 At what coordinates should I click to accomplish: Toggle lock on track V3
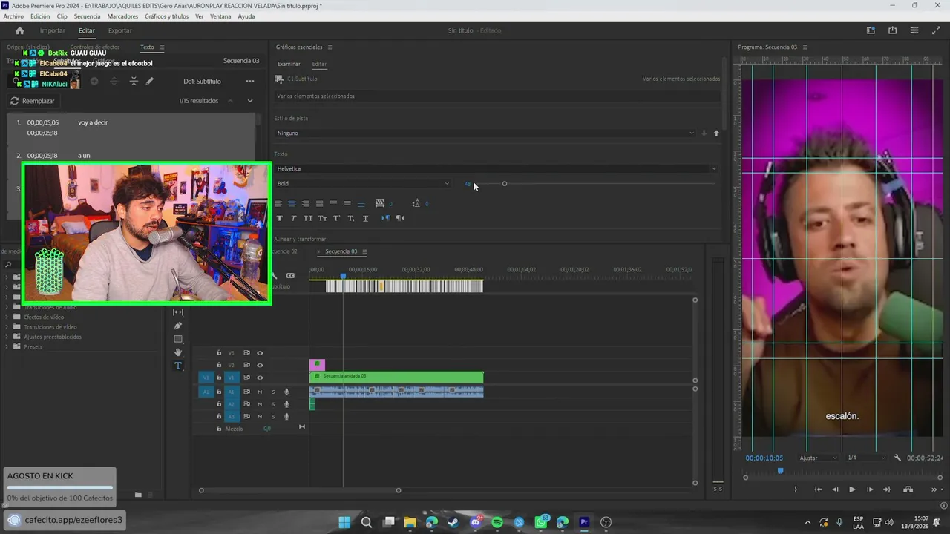click(219, 353)
